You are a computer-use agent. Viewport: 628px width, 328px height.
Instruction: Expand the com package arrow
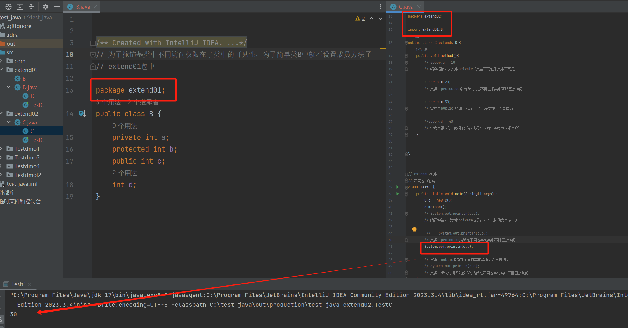[x=1, y=61]
